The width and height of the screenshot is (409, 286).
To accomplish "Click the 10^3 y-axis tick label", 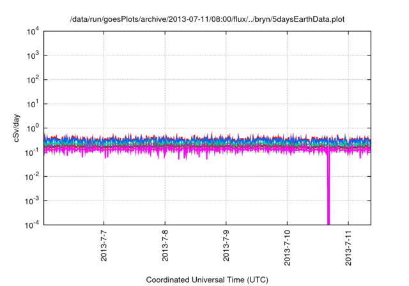I will click(x=33, y=56).
